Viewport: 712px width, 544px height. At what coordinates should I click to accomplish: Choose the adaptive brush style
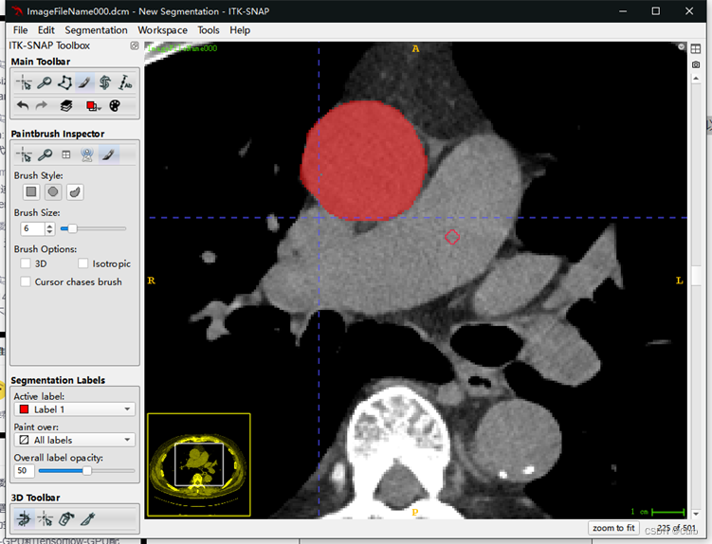tap(75, 192)
